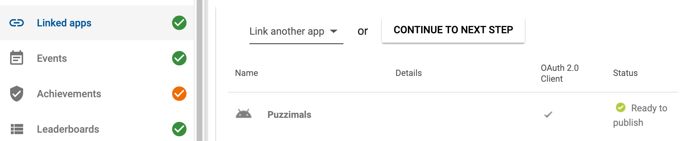
Task: Select the Leaderboards menu item
Action: point(97,129)
